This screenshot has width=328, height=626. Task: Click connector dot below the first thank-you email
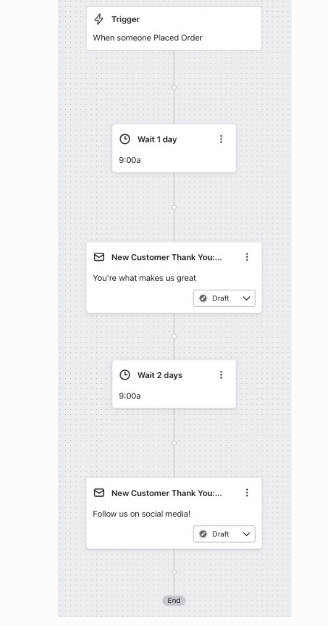[x=174, y=336]
